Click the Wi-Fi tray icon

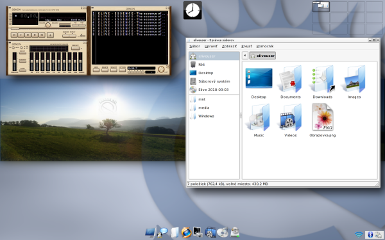pos(359,235)
